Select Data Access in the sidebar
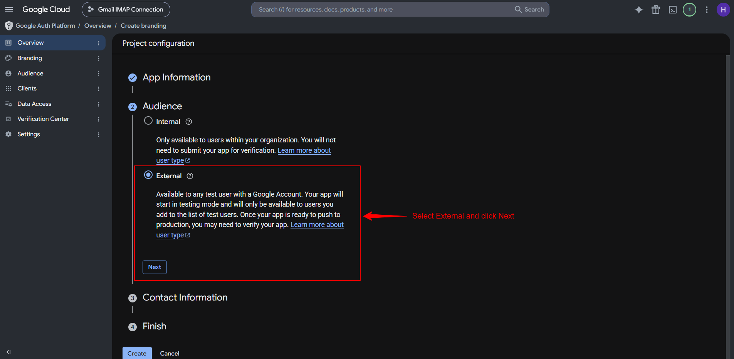Screen dimensions: 734x359 tap(53, 104)
